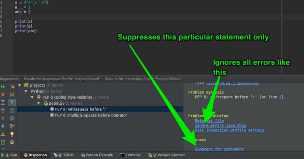Select PEP 8 coding style violation node
Viewport: 304px width, 159px height.
(67, 97)
